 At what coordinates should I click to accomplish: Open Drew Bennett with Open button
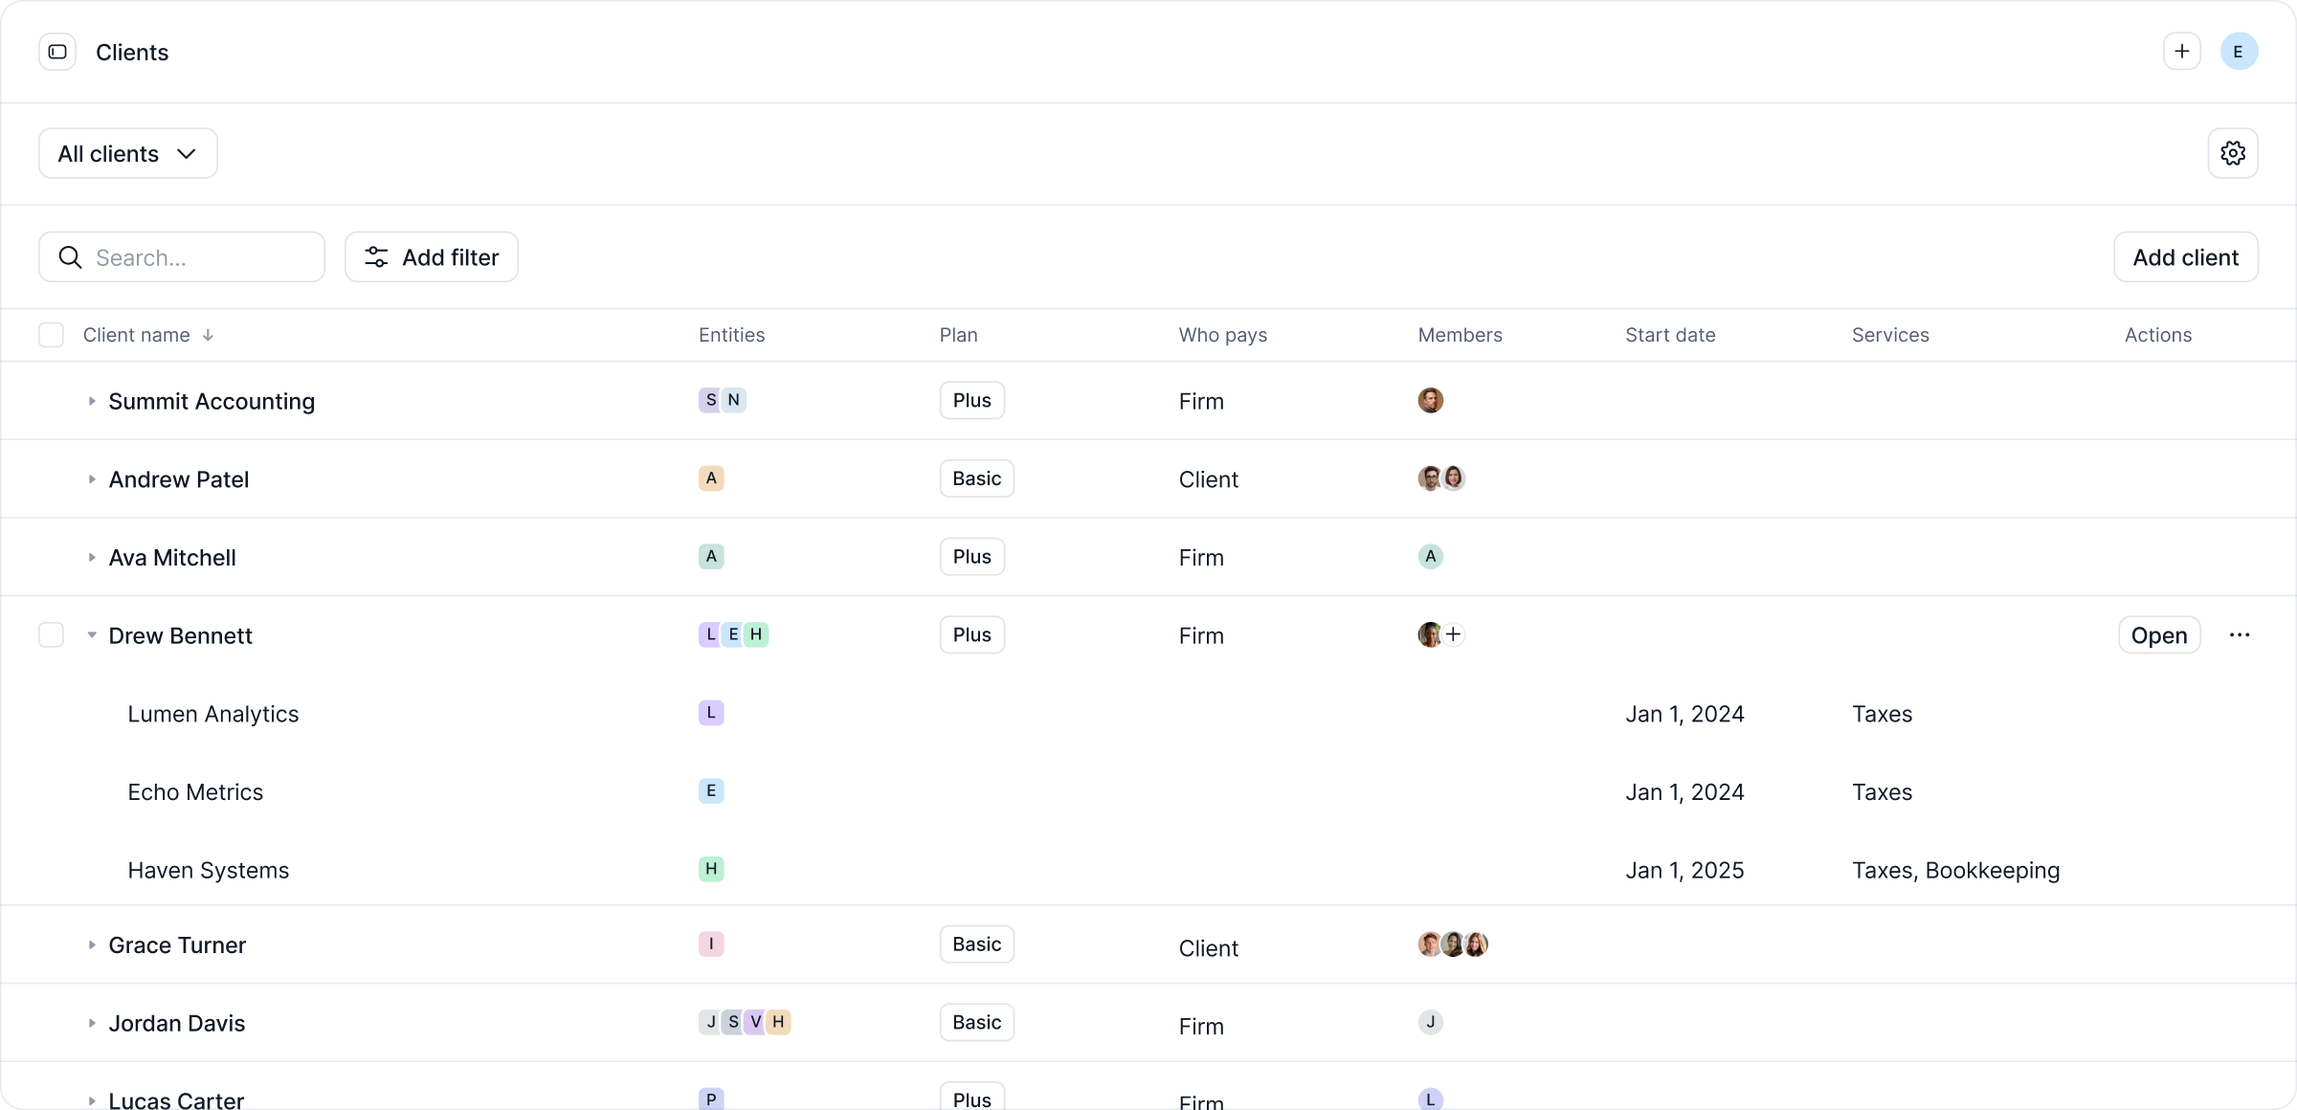[x=2158, y=635]
